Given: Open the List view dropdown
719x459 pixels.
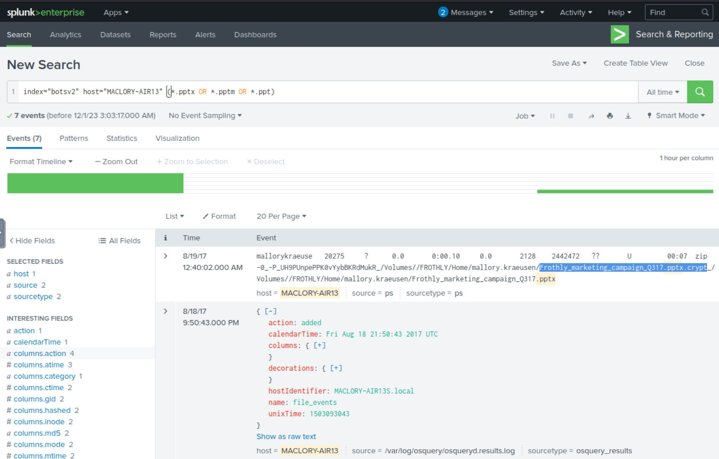Looking at the screenshot, I should [x=175, y=216].
